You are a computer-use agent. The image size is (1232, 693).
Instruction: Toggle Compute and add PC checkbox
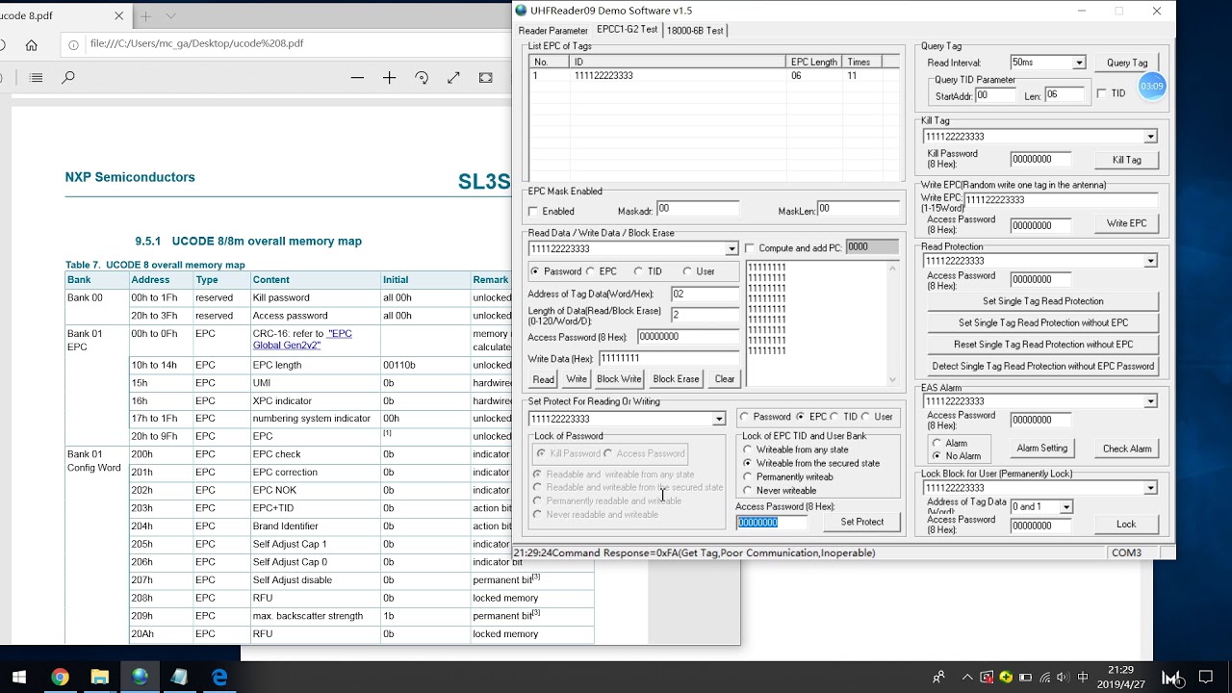click(750, 248)
